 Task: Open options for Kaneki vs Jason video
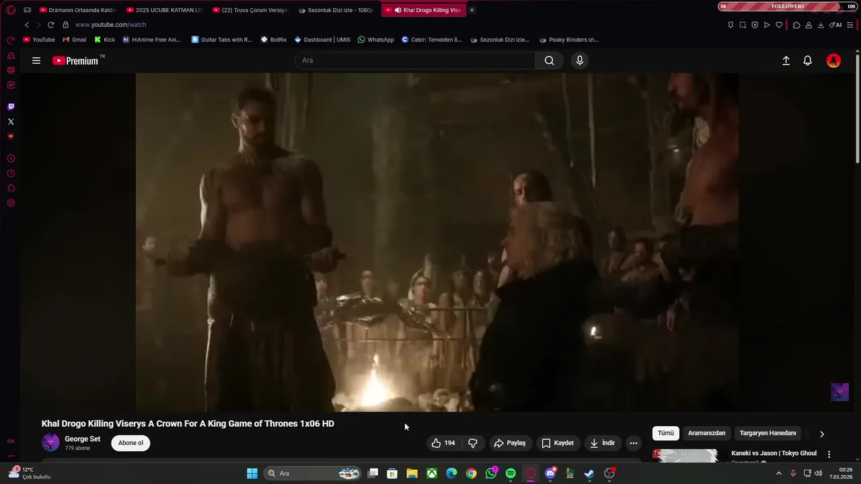click(829, 454)
